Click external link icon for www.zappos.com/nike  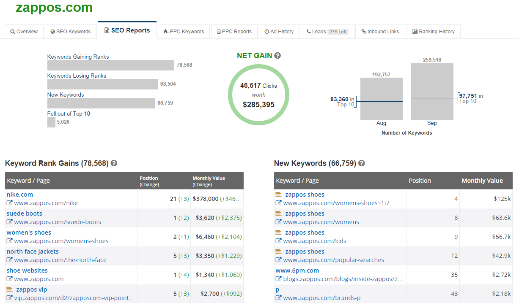[9, 203]
